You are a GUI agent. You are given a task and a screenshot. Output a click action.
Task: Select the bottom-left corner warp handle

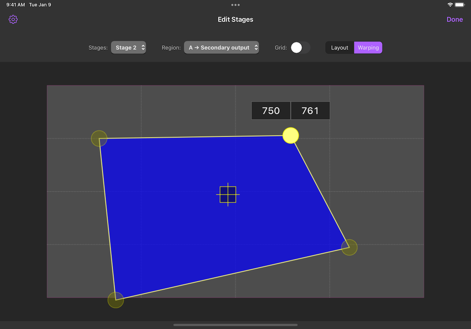[x=116, y=300]
